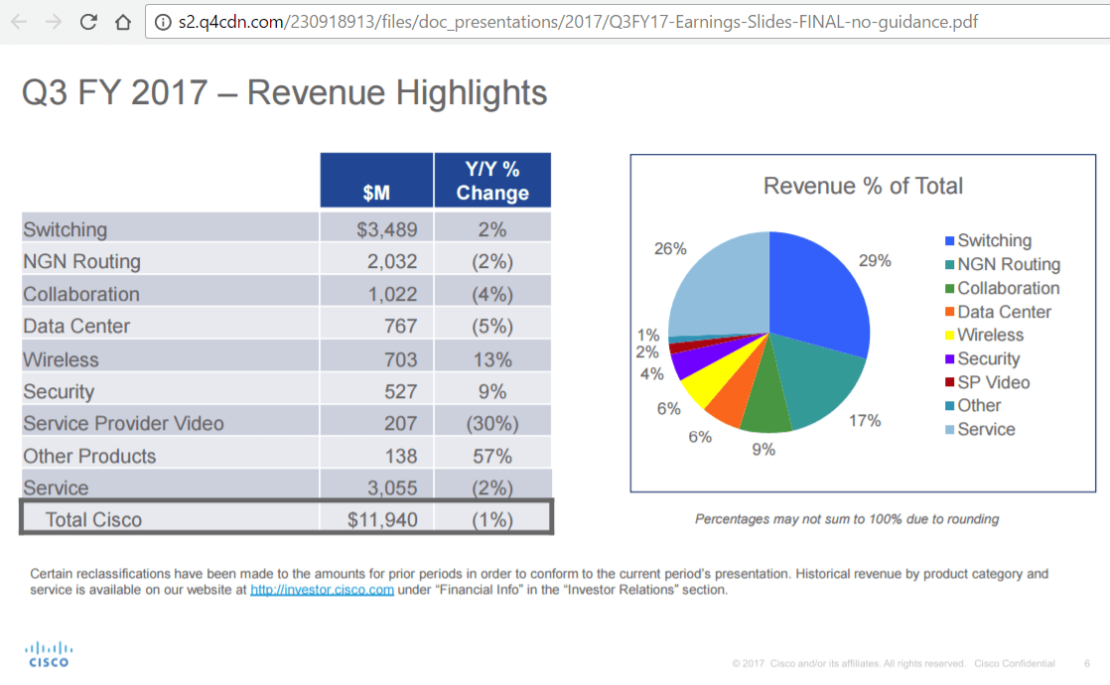
Task: Click the $M column header
Action: coord(376,181)
